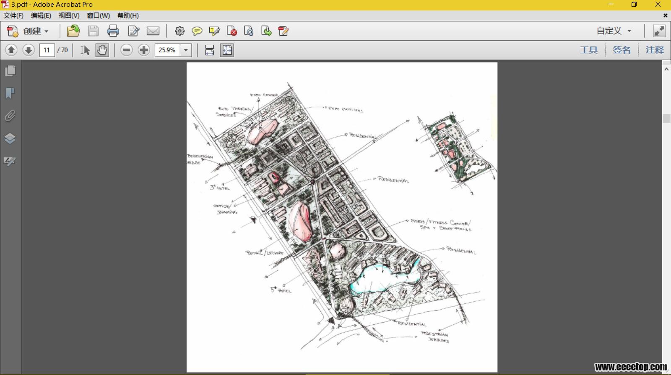Expand the zoom level dropdown arrow
The image size is (671, 375).
click(x=186, y=50)
